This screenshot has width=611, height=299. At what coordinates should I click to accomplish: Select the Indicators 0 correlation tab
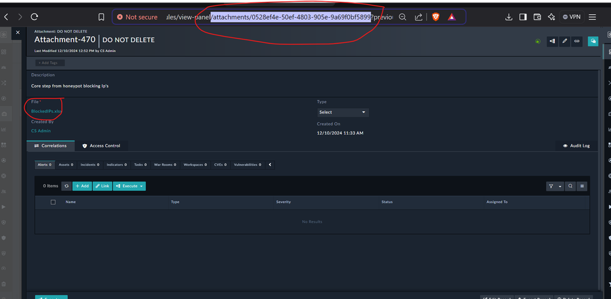pos(117,165)
